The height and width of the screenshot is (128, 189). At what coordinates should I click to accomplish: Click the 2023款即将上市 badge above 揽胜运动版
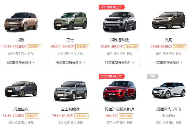tap(112, 7)
